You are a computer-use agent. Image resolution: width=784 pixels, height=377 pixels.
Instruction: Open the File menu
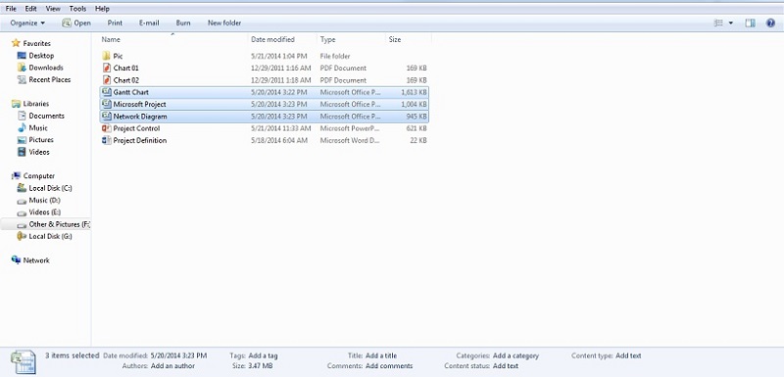tap(11, 9)
